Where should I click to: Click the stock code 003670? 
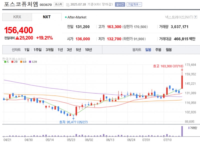[x=46, y=5]
